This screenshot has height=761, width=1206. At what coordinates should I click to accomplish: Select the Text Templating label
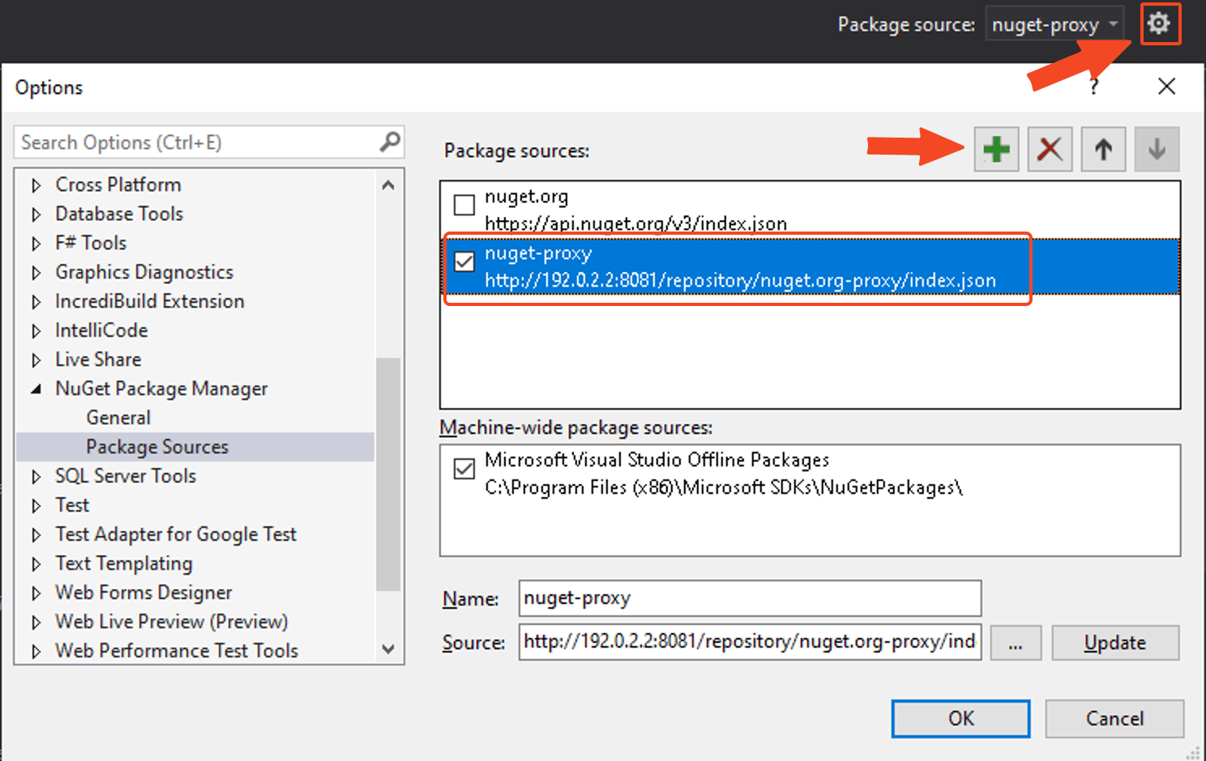(x=124, y=563)
